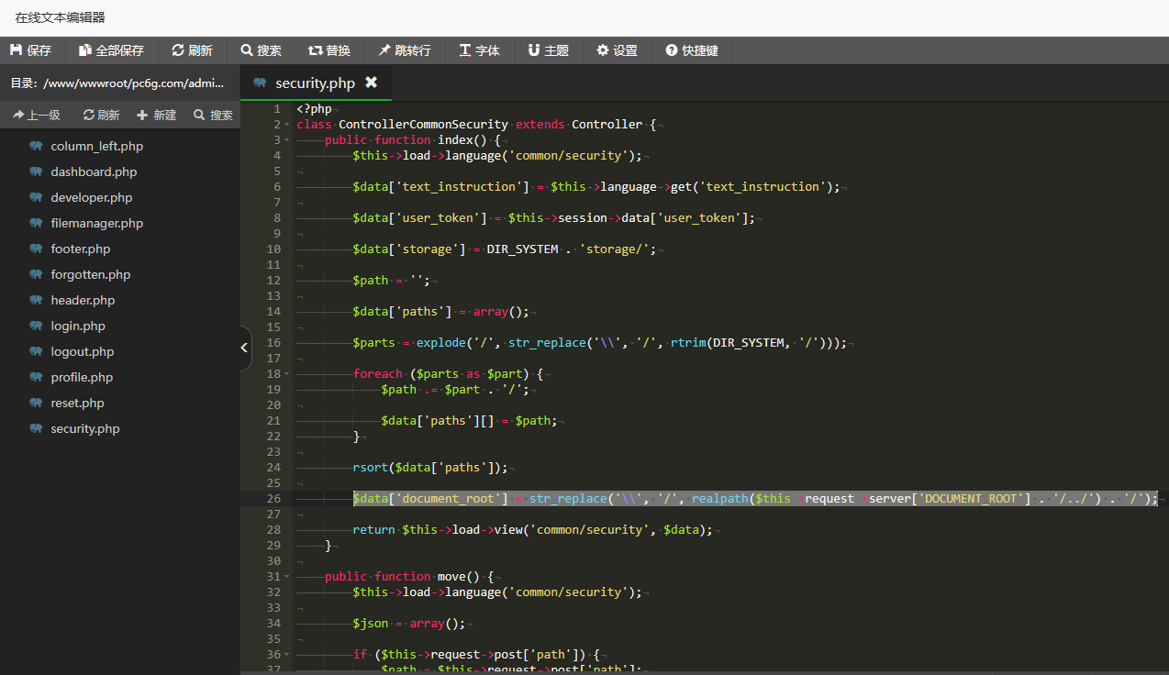This screenshot has height=675, width=1169.
Task: Click the $data['storage'] assignment line
Action: tap(505, 249)
